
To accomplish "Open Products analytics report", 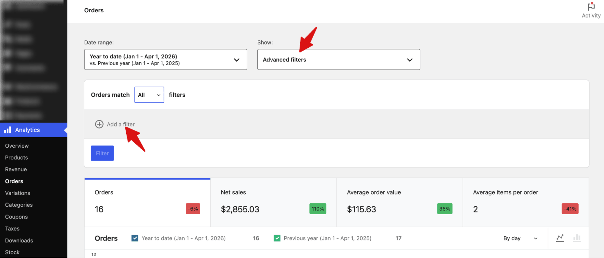I will [16, 158].
